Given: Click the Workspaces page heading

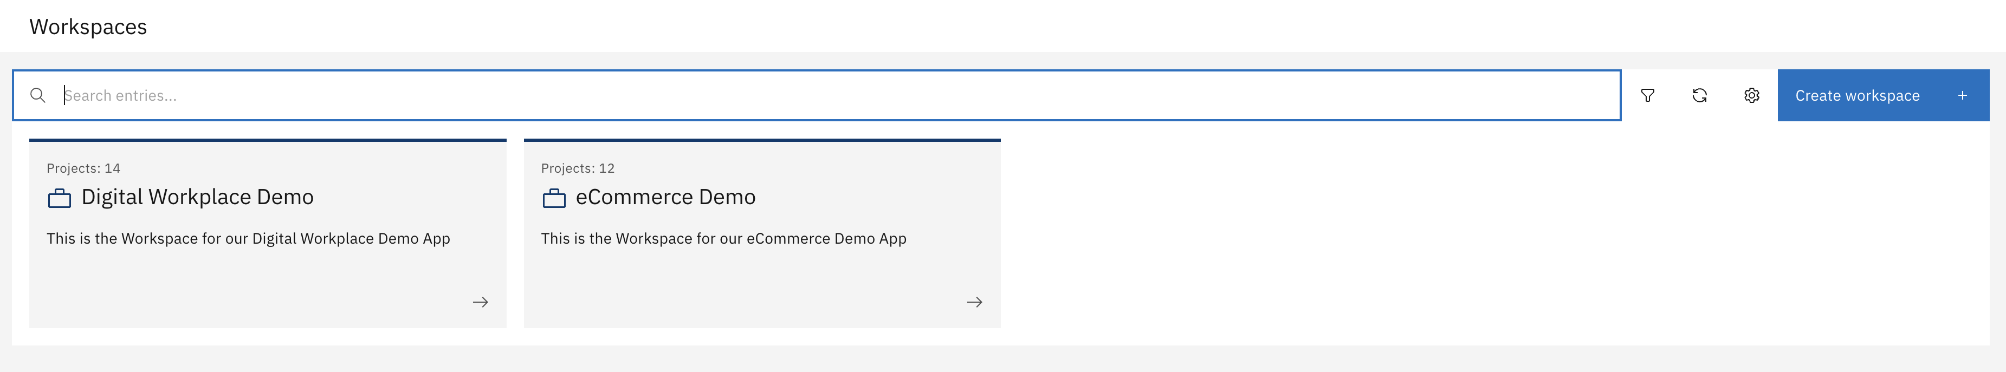Looking at the screenshot, I should pos(88,27).
